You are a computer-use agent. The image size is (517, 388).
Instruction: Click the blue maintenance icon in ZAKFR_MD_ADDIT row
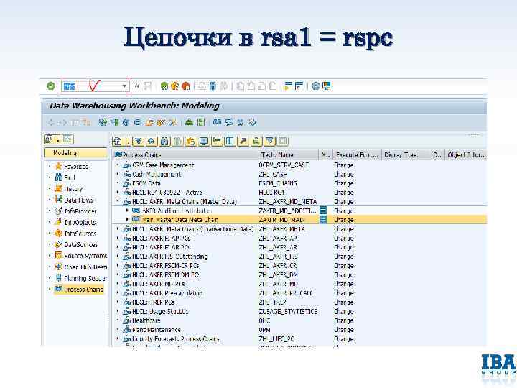(x=323, y=210)
